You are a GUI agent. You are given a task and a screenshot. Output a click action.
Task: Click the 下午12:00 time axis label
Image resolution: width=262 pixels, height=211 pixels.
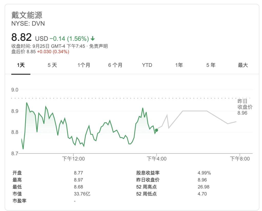(x=74, y=159)
